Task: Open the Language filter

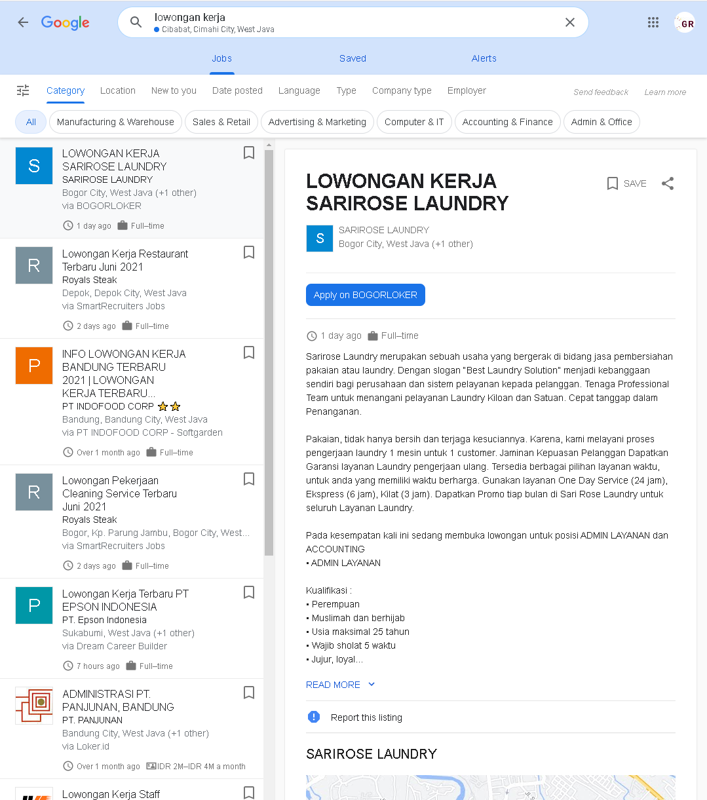Action: (x=299, y=90)
